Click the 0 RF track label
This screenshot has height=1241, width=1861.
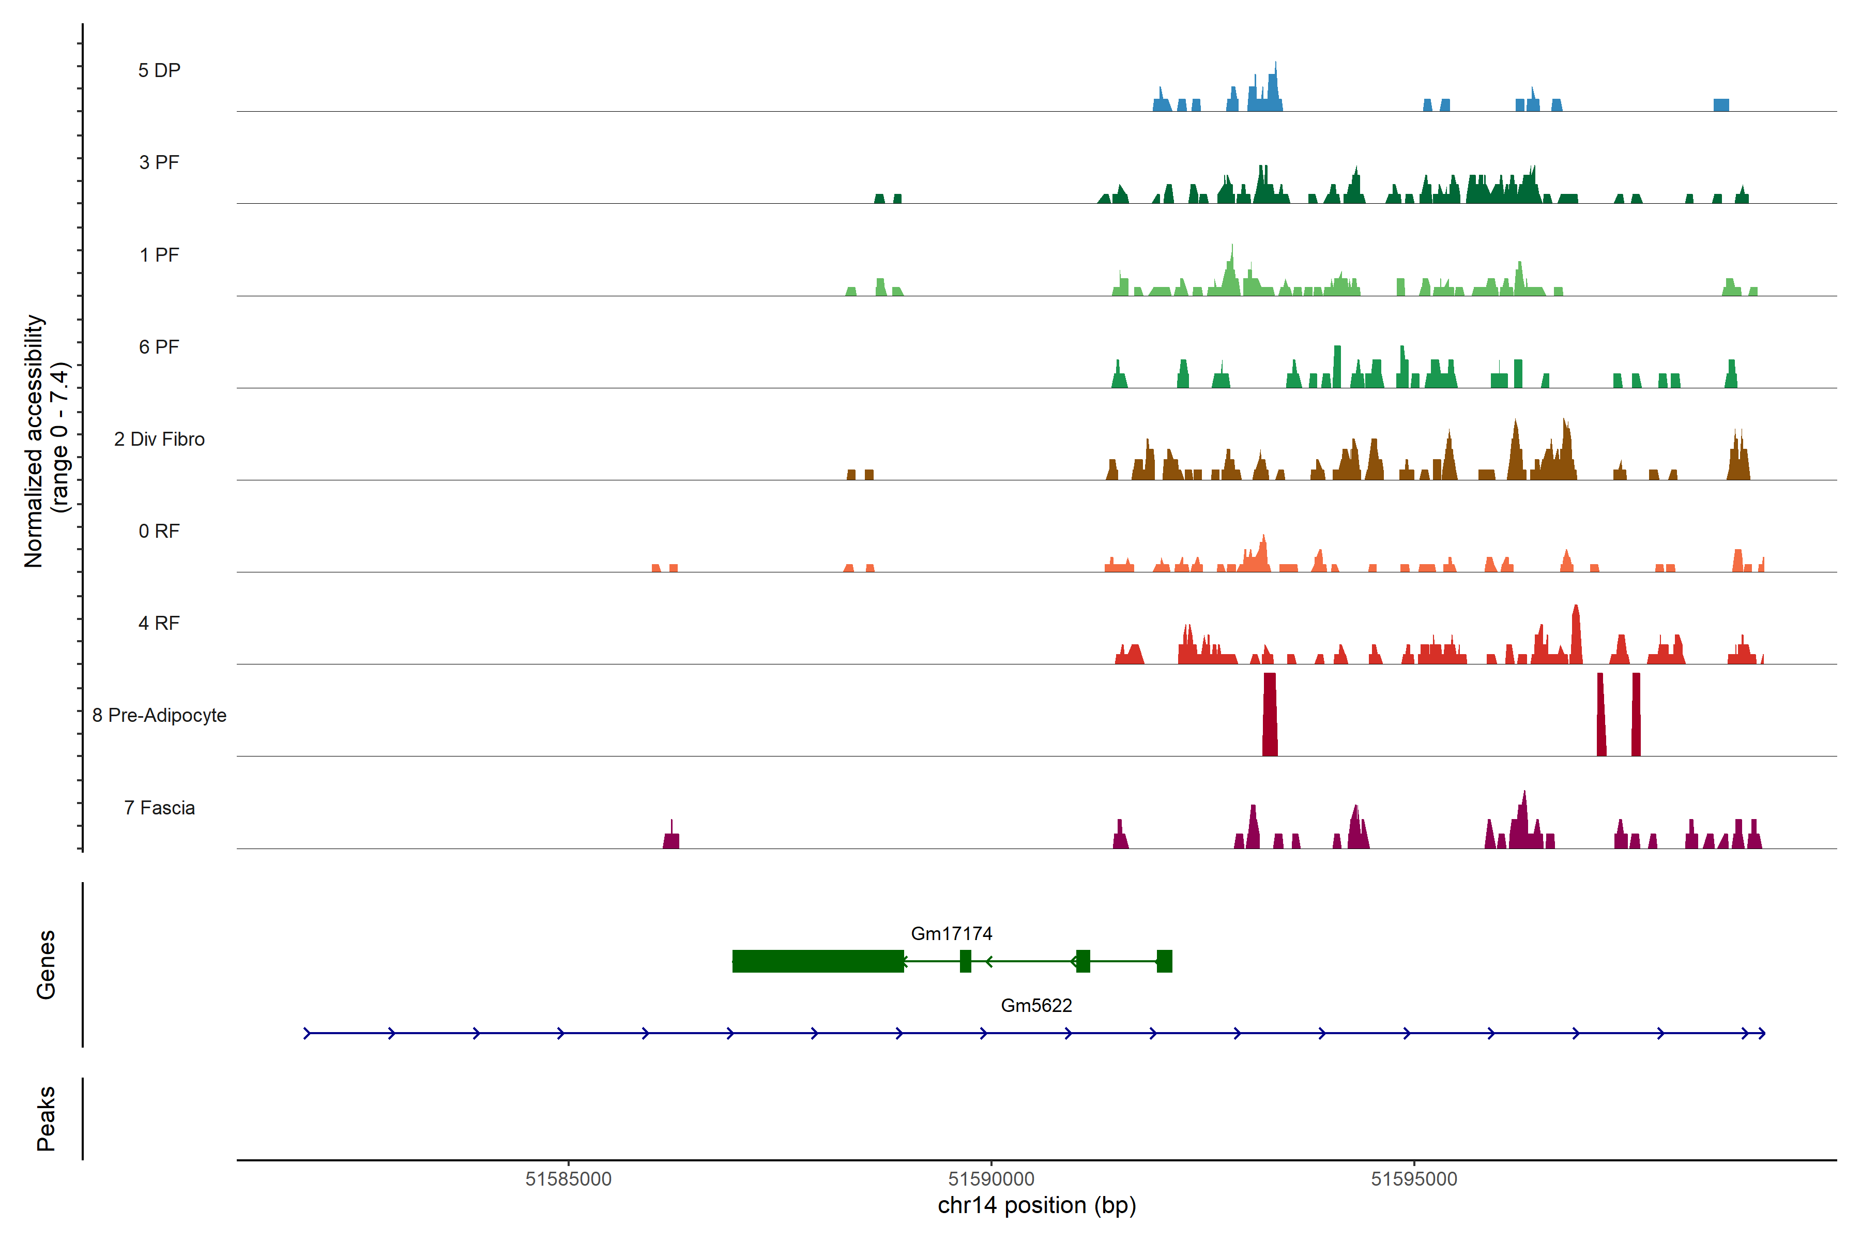point(159,531)
